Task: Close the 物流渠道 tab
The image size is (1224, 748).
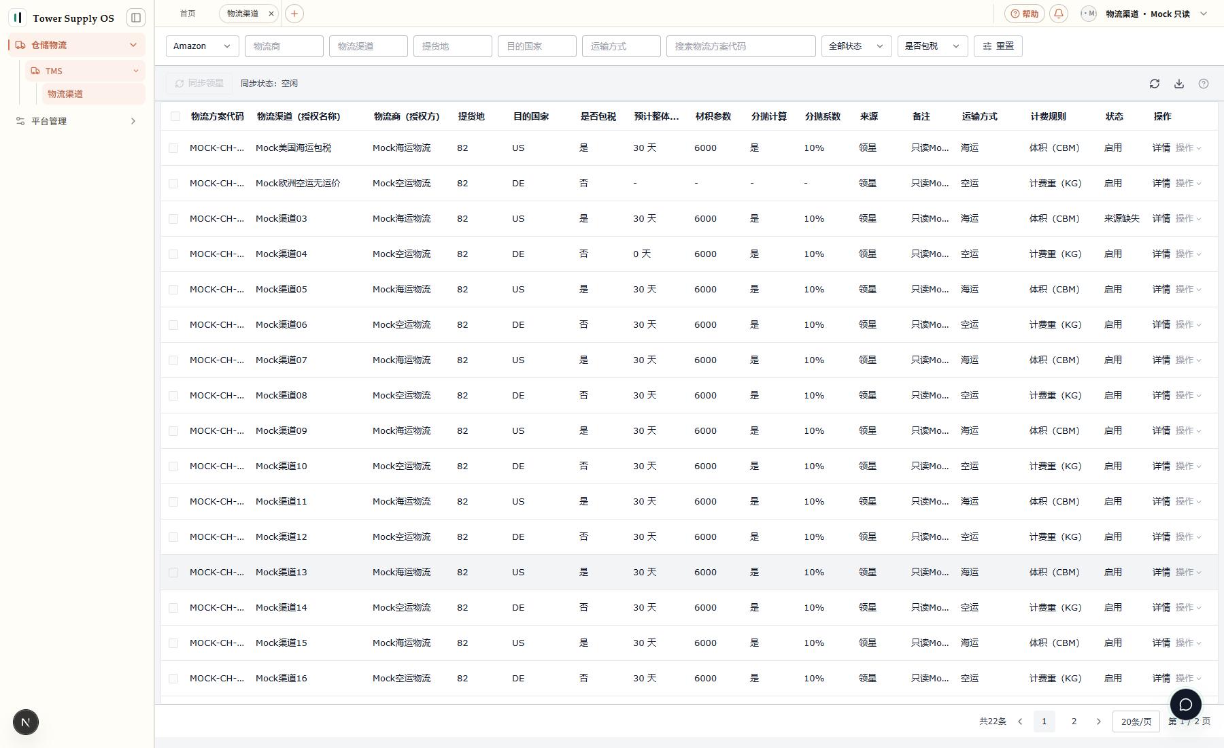Action: 271,14
